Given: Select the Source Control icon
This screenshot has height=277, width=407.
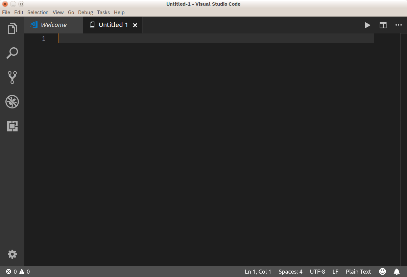Looking at the screenshot, I should (12, 77).
